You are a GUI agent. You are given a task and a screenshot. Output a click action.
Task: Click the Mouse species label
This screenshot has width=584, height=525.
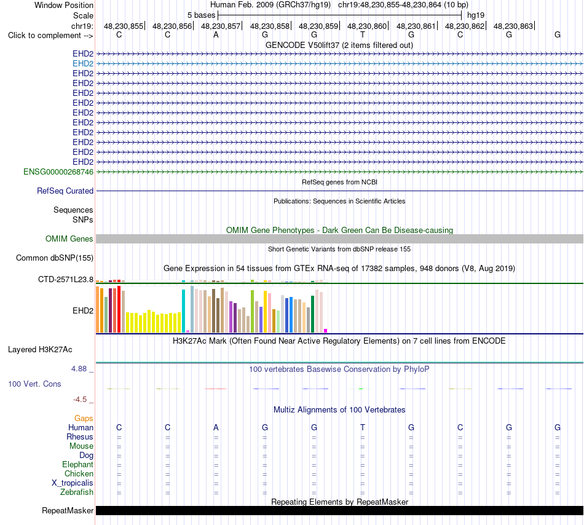tap(81, 446)
